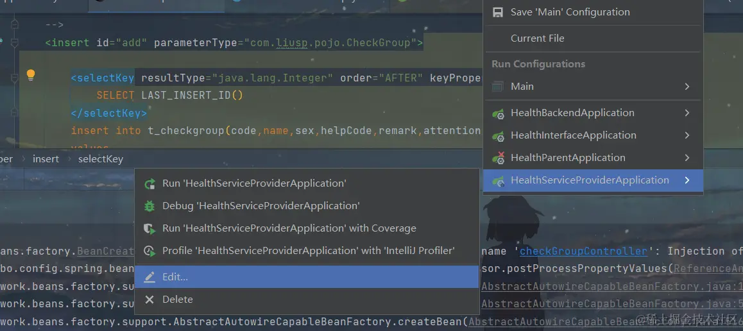Select the Main run configuration
This screenshot has width=743, height=331.
[x=593, y=87]
